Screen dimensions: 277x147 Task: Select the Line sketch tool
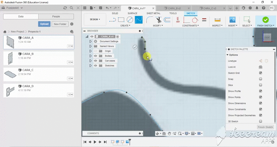[x=112, y=20]
